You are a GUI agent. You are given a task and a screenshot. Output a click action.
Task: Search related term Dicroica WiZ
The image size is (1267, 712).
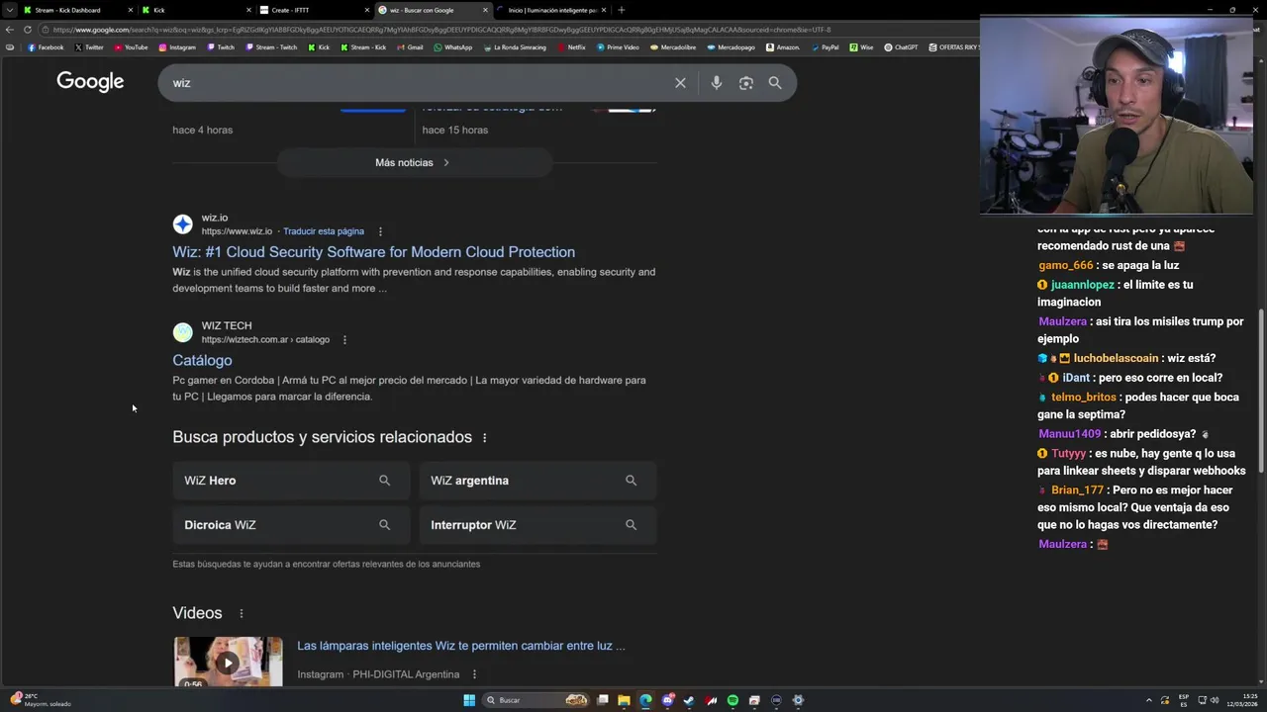(291, 525)
